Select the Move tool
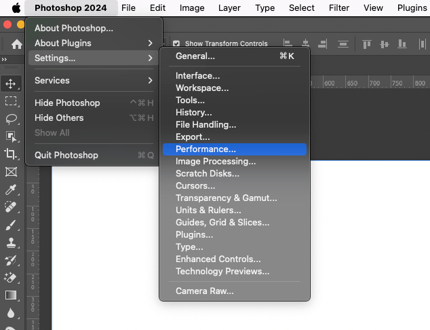The image size is (430, 330). click(11, 84)
